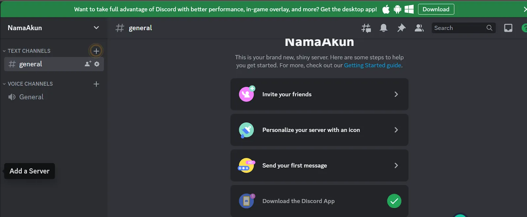Click the Apple desktop app icon
The width and height of the screenshot is (527, 217).
tap(386, 10)
